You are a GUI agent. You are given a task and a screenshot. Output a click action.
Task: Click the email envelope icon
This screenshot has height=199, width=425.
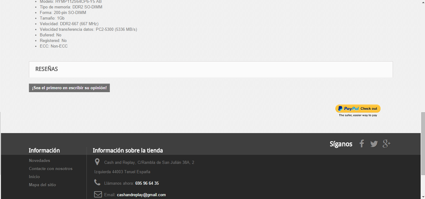point(98,194)
